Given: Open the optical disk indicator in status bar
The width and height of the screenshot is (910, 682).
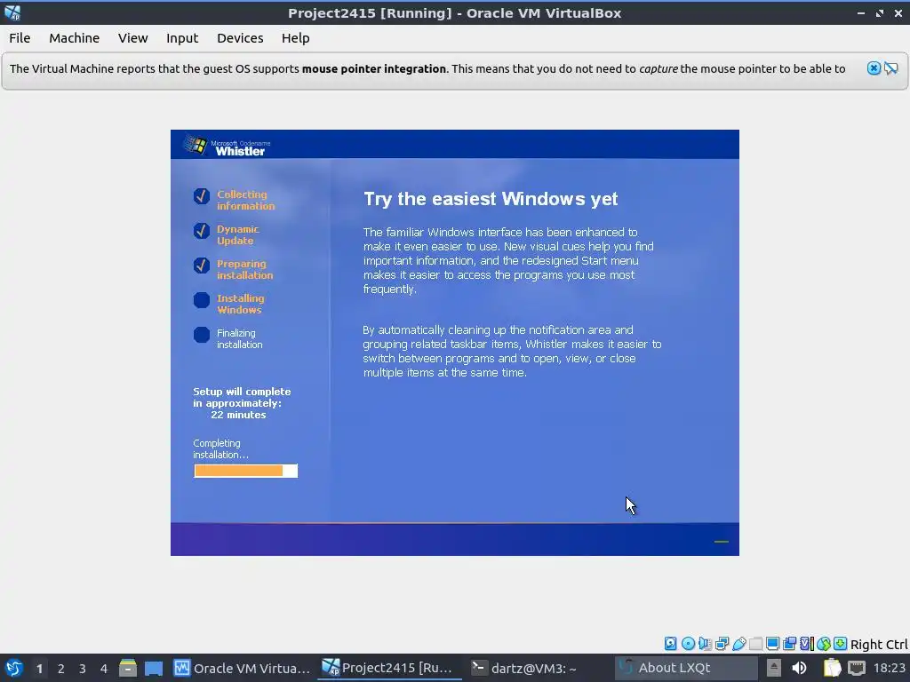Looking at the screenshot, I should [x=688, y=643].
